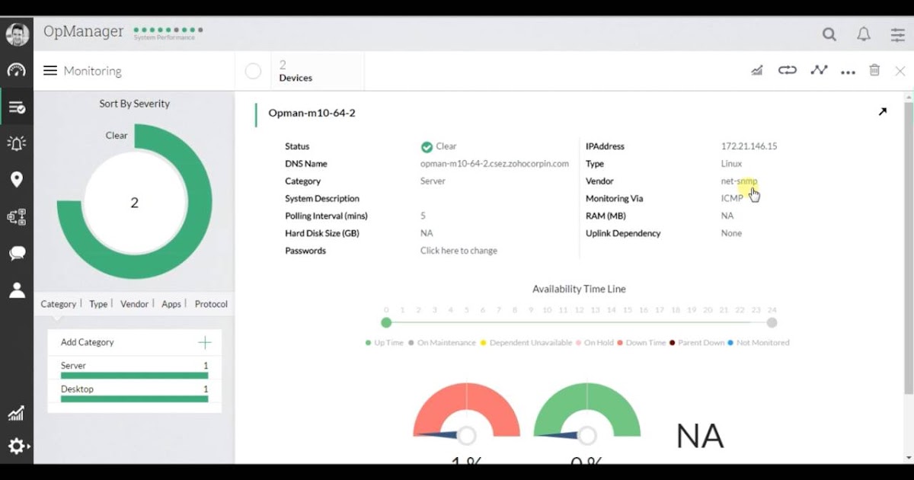The height and width of the screenshot is (480, 914).
Task: Click the timeline end marker at 24
Action: click(x=772, y=323)
